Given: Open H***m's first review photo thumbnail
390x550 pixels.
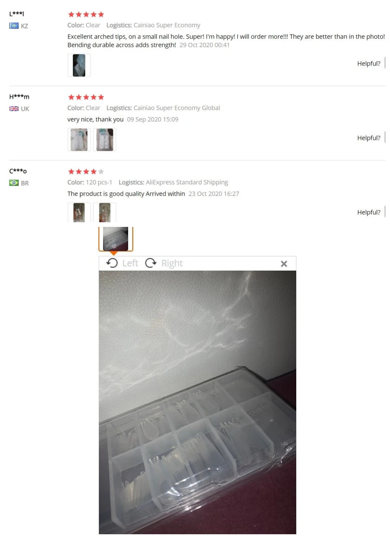Looking at the screenshot, I should pyautogui.click(x=79, y=139).
